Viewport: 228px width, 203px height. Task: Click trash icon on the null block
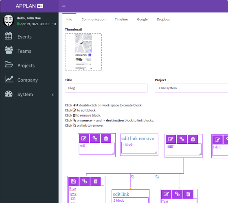(x=106, y=138)
